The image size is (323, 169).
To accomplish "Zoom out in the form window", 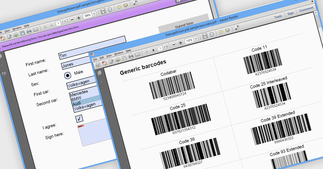I will tap(72, 19).
